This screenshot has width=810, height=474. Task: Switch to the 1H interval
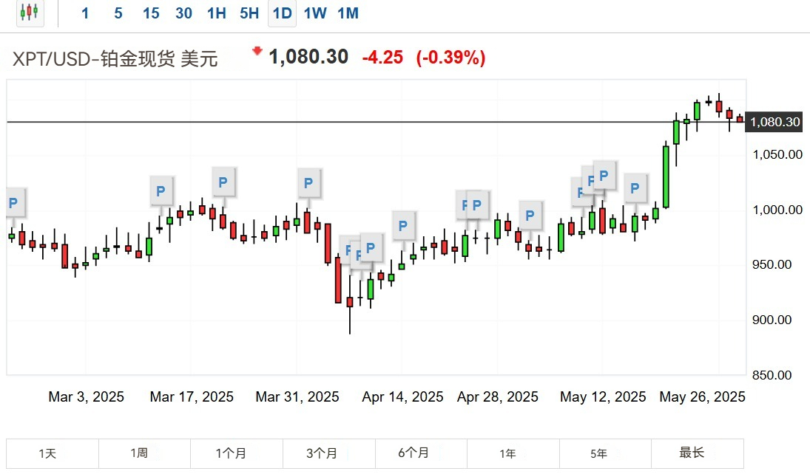click(217, 13)
